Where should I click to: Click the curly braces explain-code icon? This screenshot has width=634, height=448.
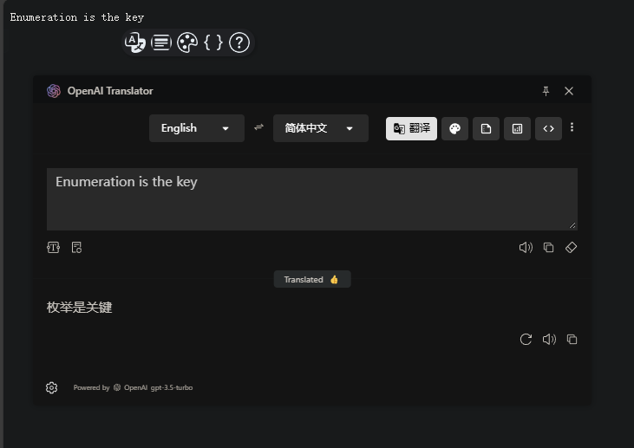(x=213, y=42)
